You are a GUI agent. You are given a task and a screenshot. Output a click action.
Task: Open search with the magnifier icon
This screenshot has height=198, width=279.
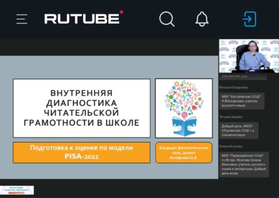[x=167, y=19]
